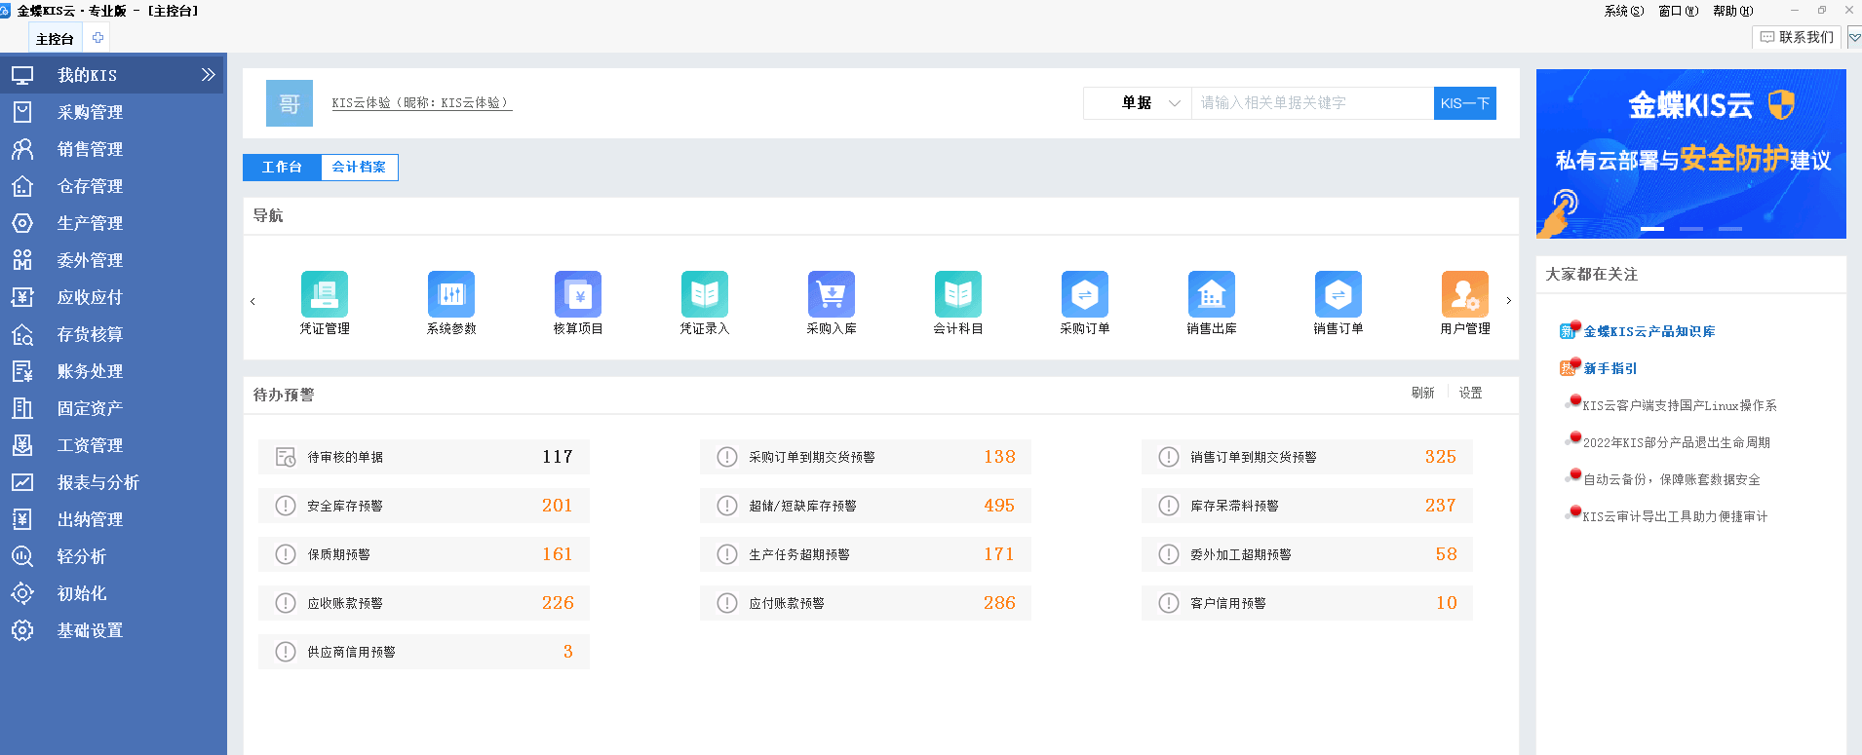The height and width of the screenshot is (755, 1862).
Task: Open the 窗口 menu
Action: tap(1679, 11)
